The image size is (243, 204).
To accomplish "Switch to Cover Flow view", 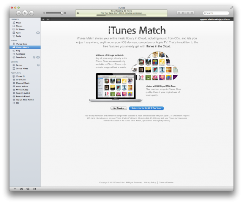I will [x=192, y=13].
